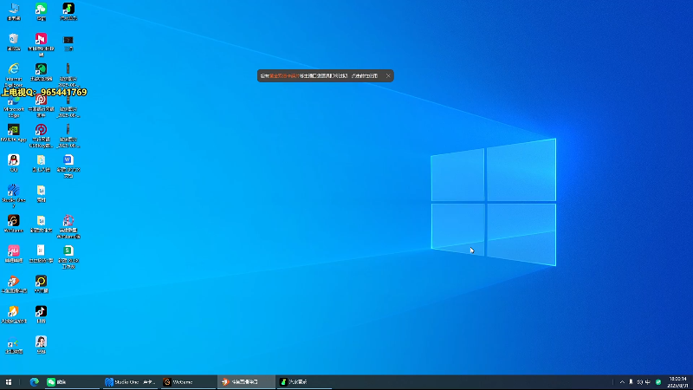Open the red bank circle shortcut
This screenshot has height=390, width=693.
(x=41, y=106)
